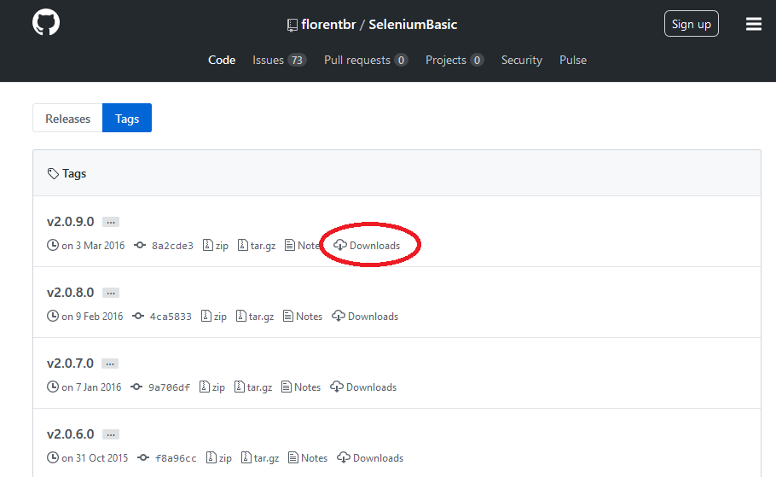
Task: Select the Tags tab
Action: tap(127, 119)
